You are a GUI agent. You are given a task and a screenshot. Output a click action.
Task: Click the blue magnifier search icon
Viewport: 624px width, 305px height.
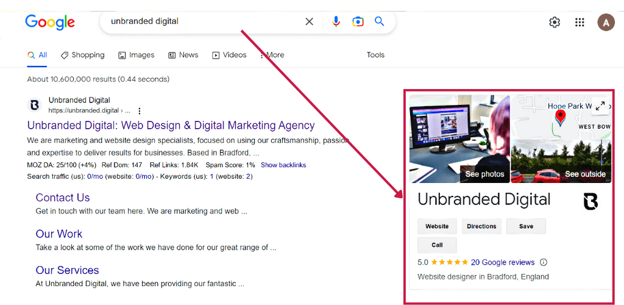[379, 22]
